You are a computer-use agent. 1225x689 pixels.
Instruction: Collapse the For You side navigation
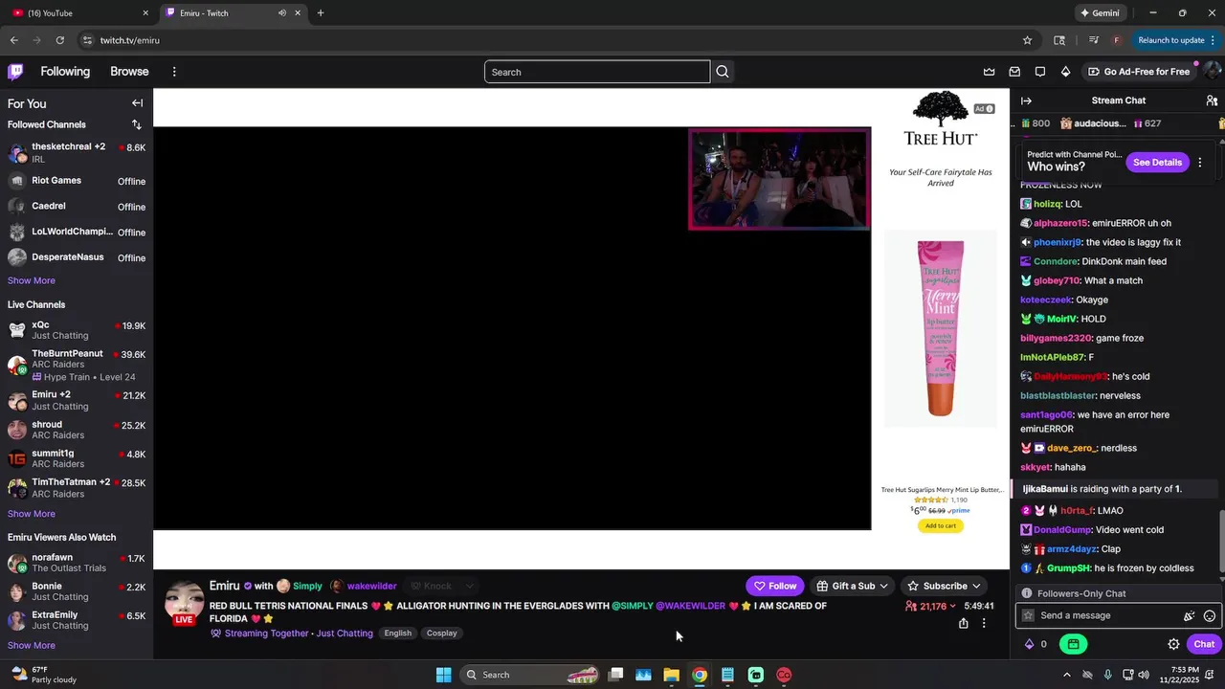(137, 103)
